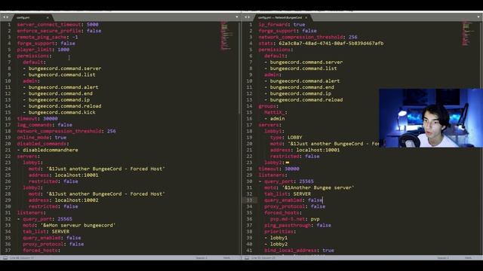Click 'forge_support: false' in left pane
483x271 pixels.
tap(46, 44)
